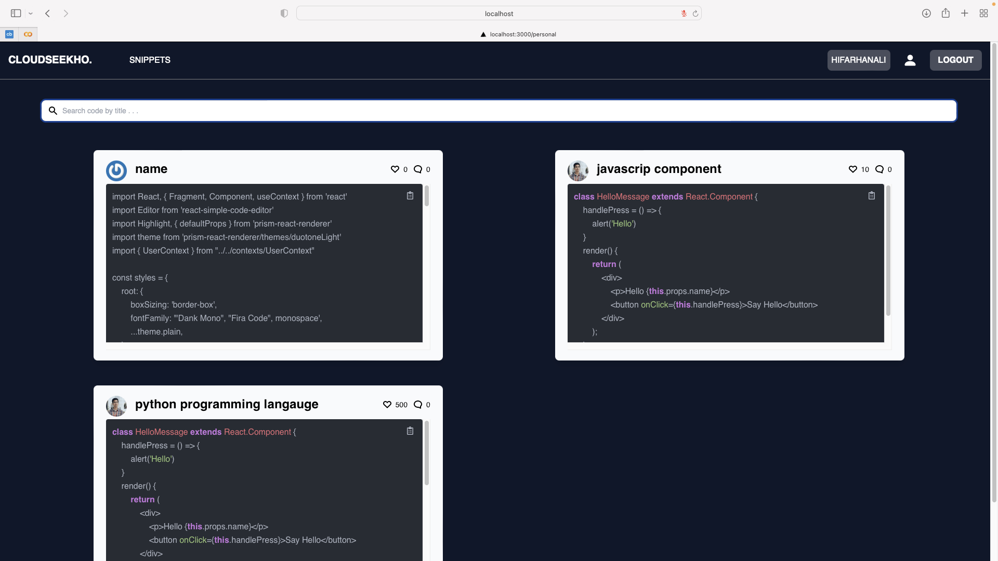The image size is (998, 561).
Task: Open the SNIPPETS nav item
Action: point(150,60)
